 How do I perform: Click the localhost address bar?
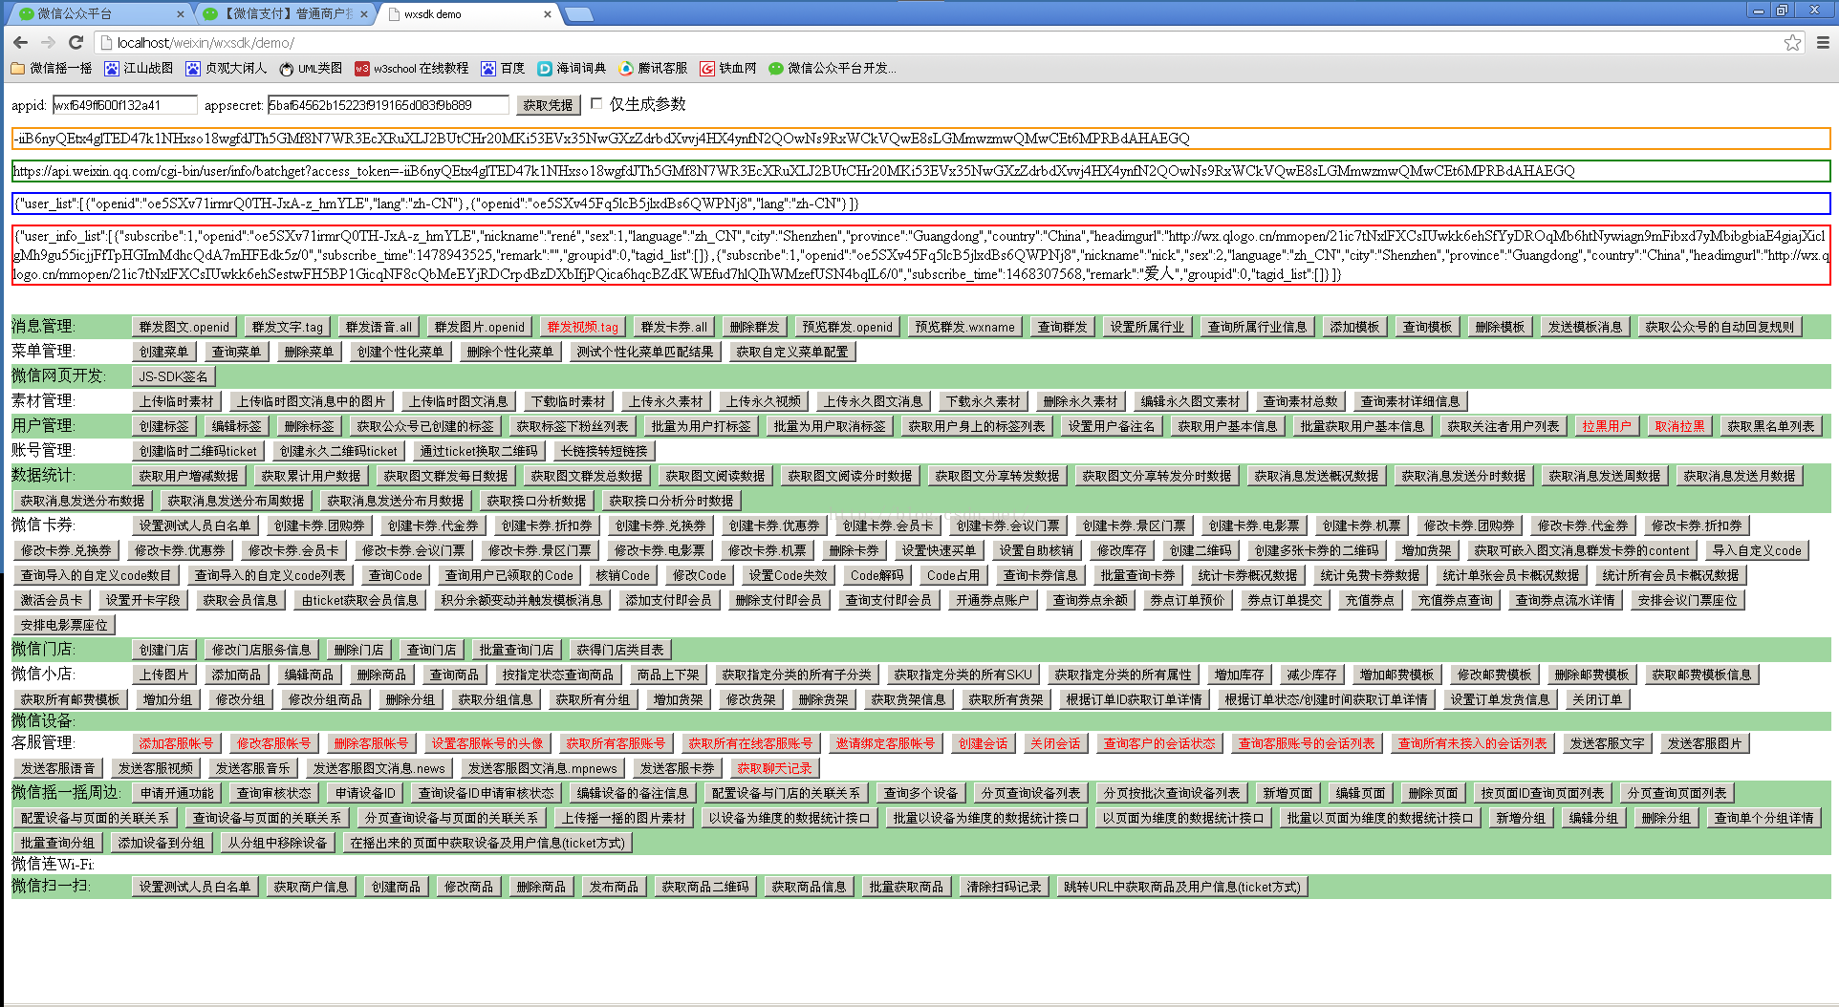coord(937,42)
